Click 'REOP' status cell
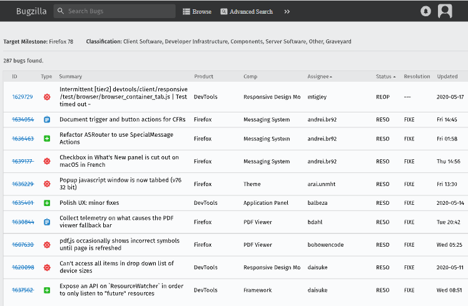The height and width of the screenshot is (306, 468). [383, 97]
